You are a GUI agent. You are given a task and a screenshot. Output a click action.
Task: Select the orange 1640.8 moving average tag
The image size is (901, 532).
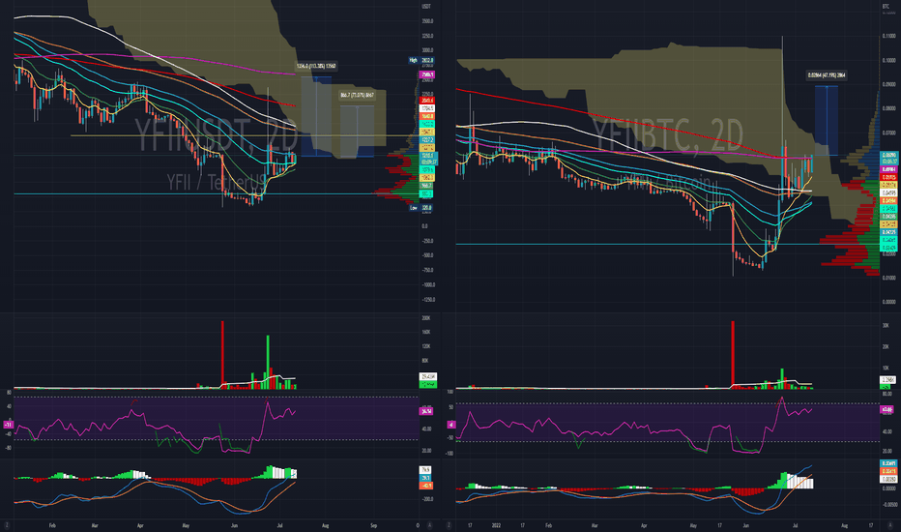pos(427,116)
